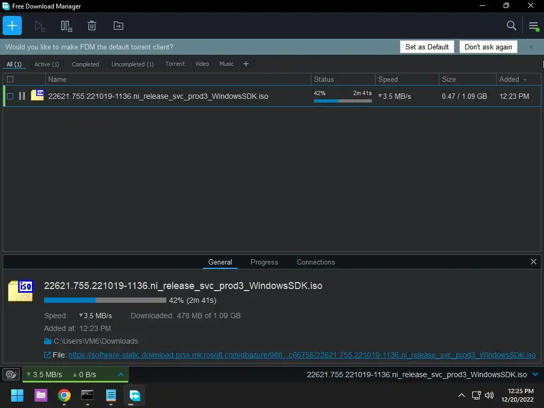The image size is (544, 408).
Task: Select the Video filter tab
Action: [202, 64]
